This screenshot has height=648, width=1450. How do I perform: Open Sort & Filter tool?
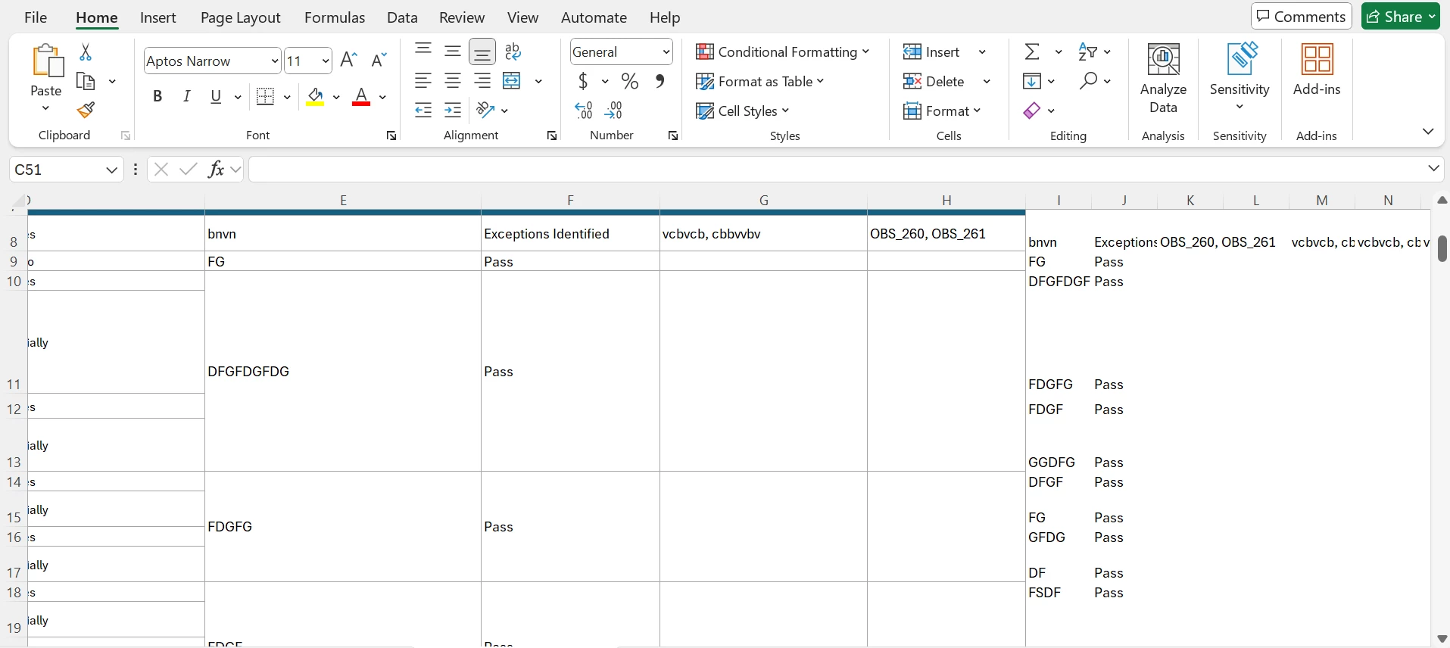1088,51
